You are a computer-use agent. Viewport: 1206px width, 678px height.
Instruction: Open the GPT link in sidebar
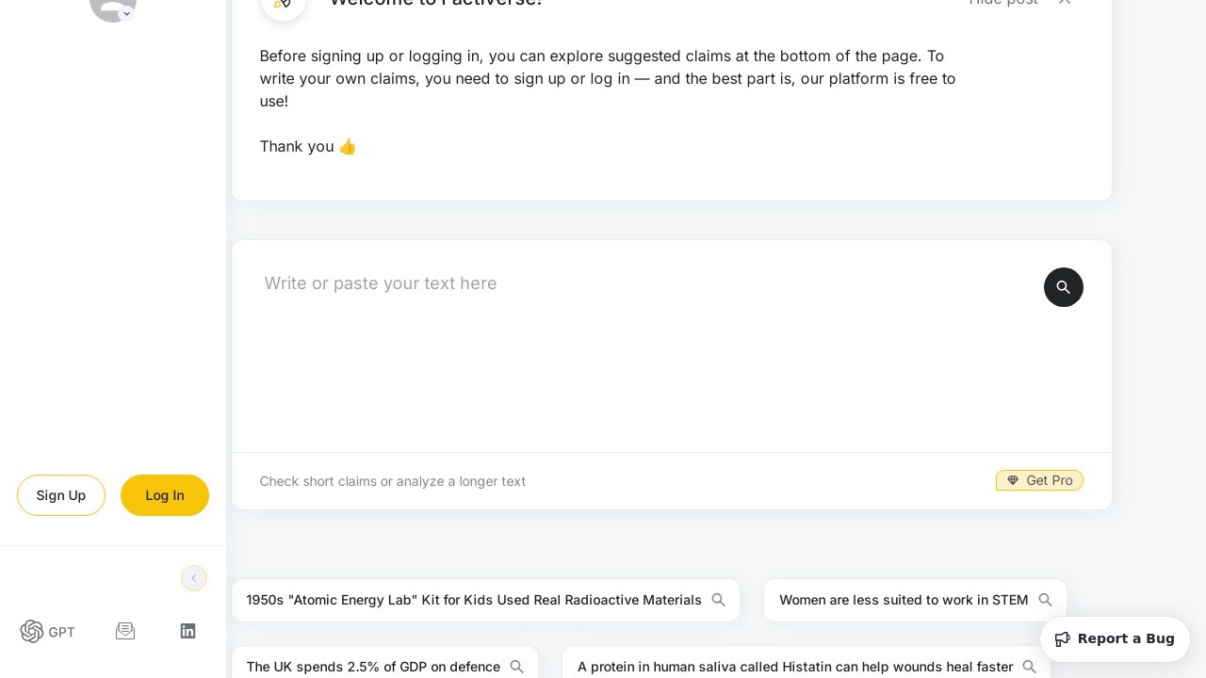coord(48,632)
